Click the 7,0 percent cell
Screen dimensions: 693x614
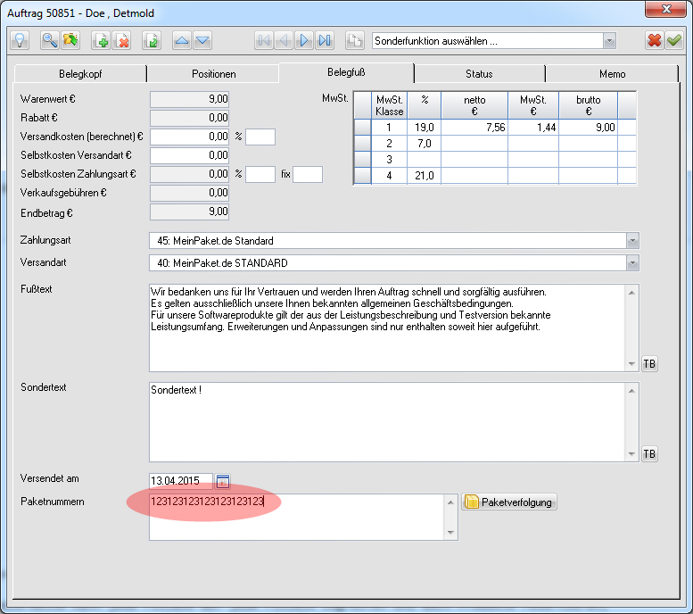click(x=425, y=144)
